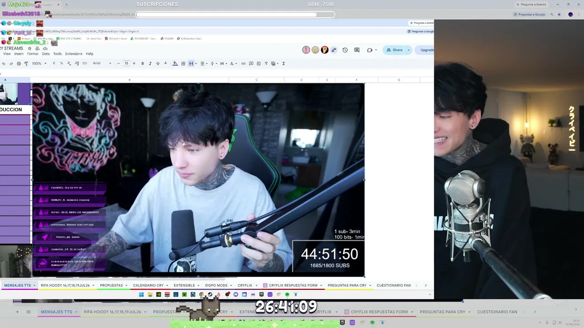Open the Tools menu
Viewport: 584px width, 328px height.
click(57, 54)
